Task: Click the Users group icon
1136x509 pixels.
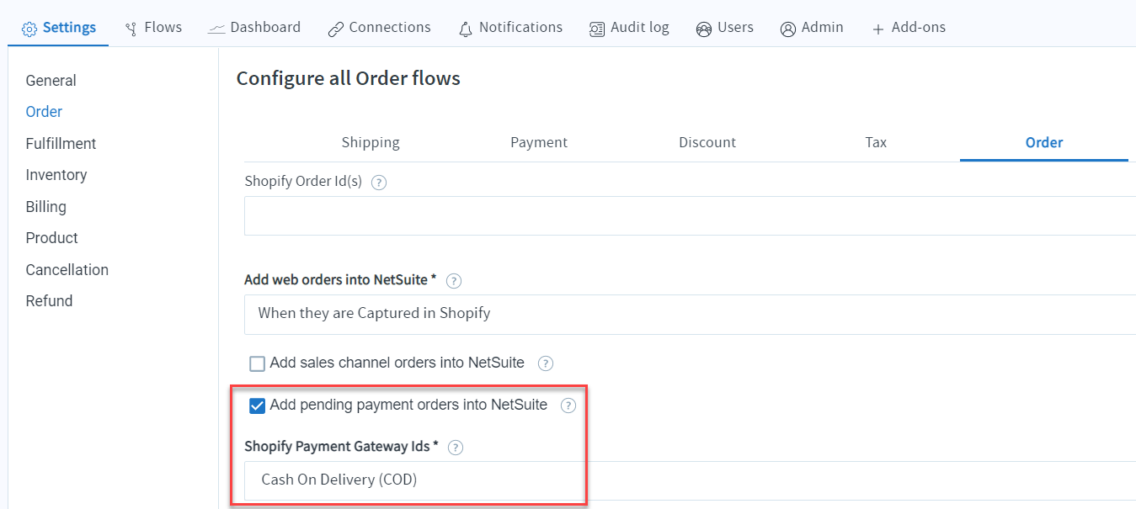Action: click(704, 29)
